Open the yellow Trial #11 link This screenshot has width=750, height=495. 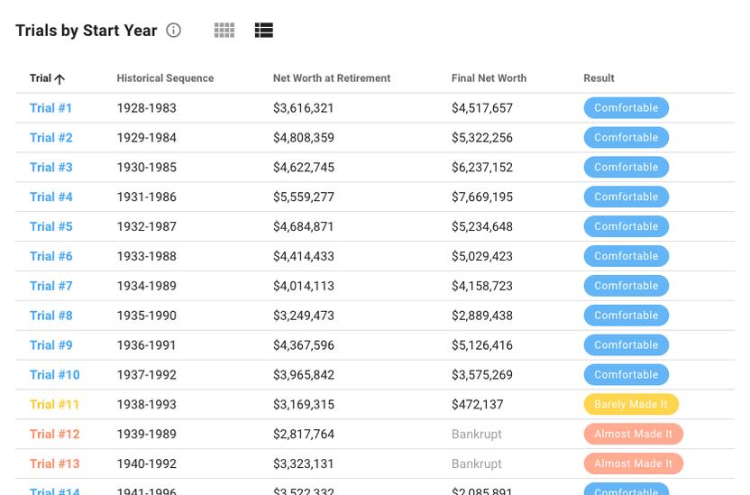[54, 405]
